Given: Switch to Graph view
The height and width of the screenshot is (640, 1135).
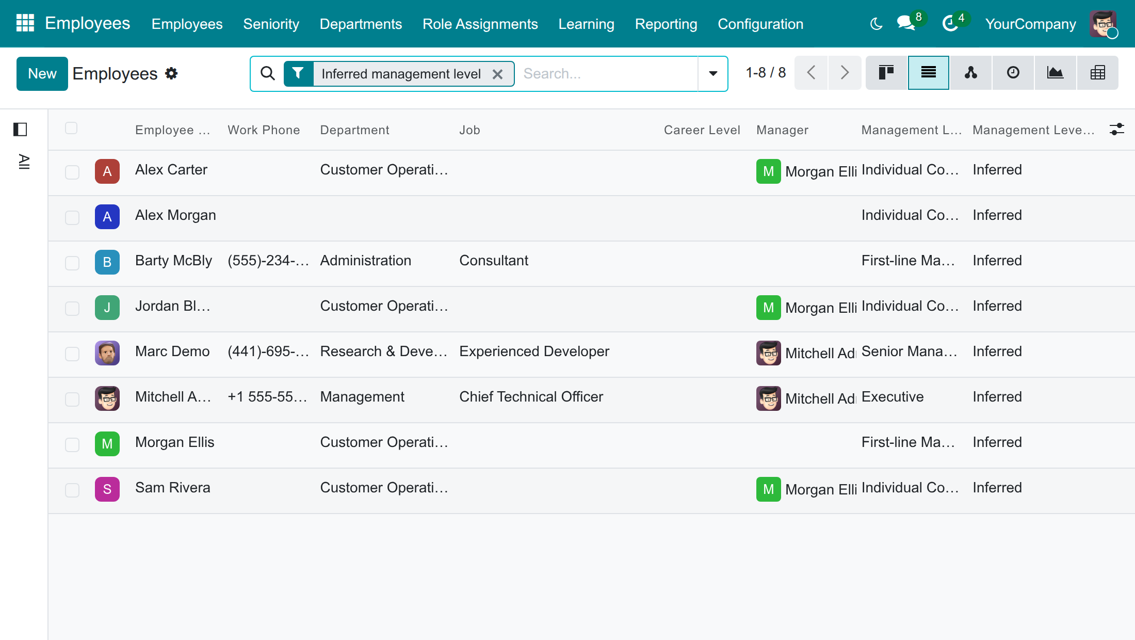Looking at the screenshot, I should (1056, 73).
